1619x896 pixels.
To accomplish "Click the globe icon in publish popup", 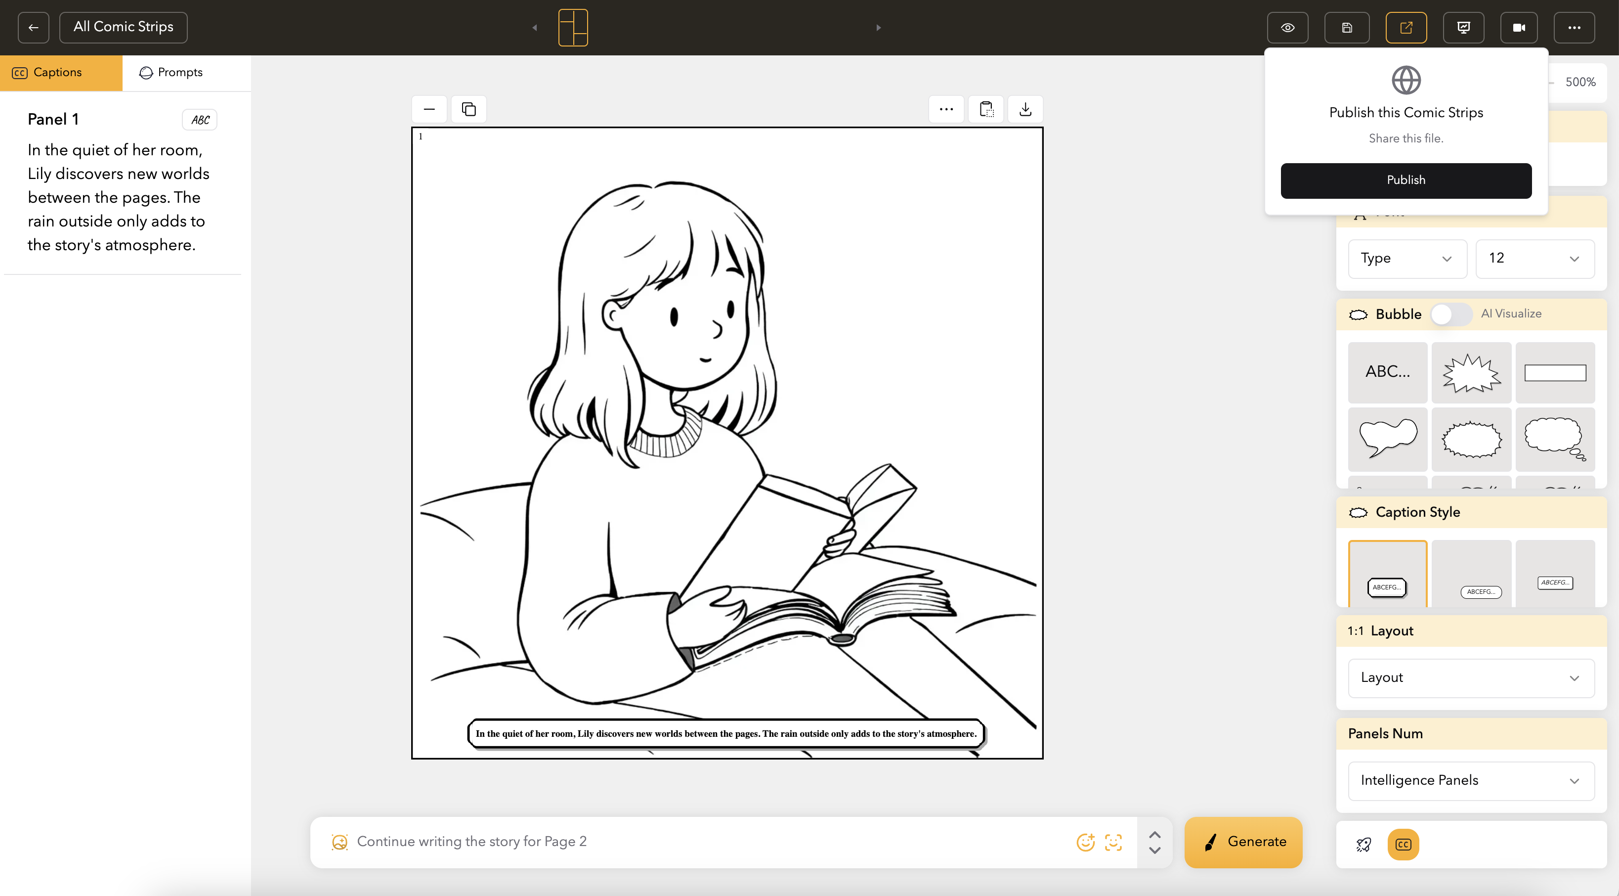I will click(1406, 80).
